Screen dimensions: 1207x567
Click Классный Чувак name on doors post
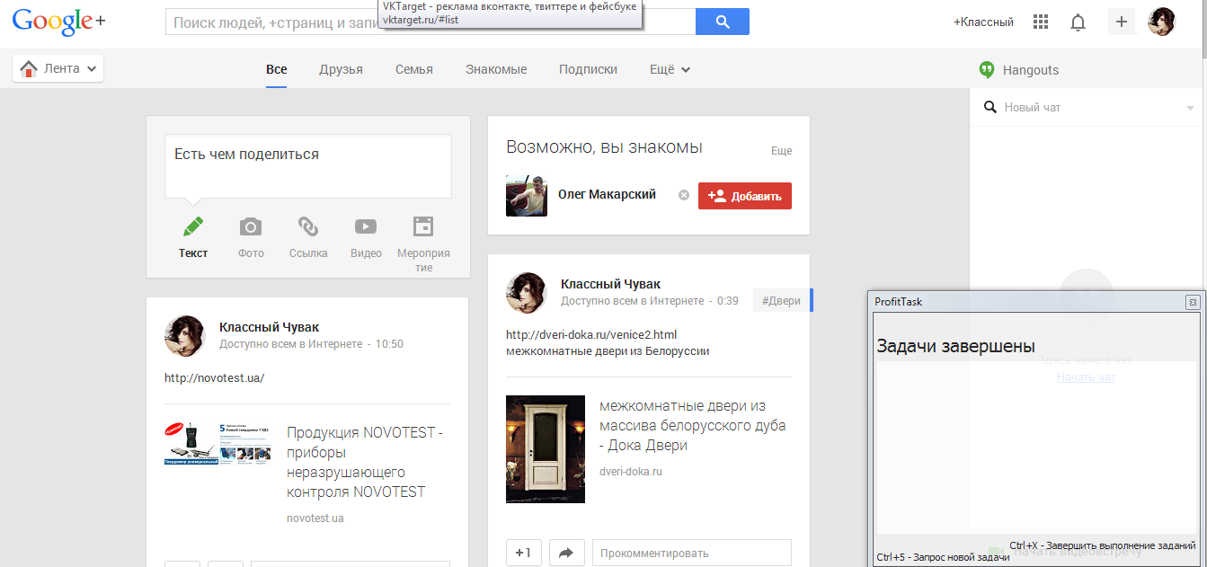coord(610,284)
